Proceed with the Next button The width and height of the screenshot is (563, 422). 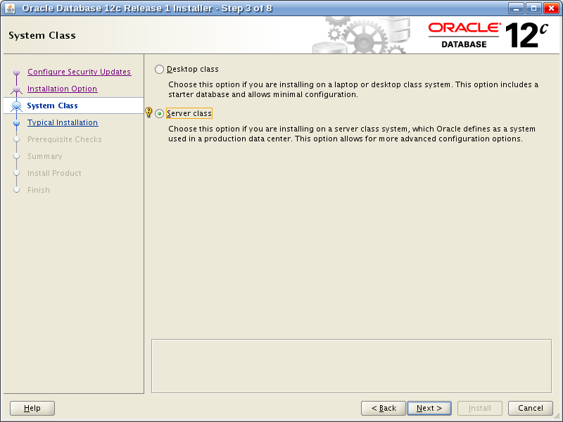pos(429,408)
